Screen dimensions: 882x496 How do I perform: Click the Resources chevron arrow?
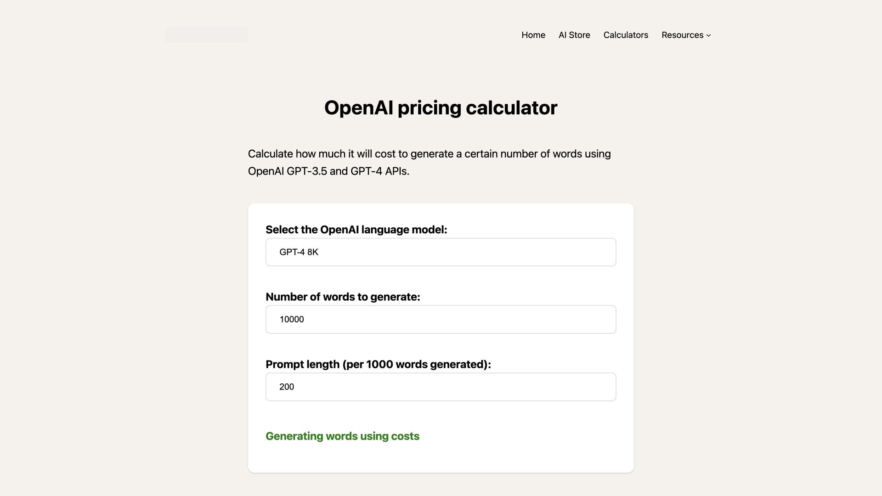[708, 35]
